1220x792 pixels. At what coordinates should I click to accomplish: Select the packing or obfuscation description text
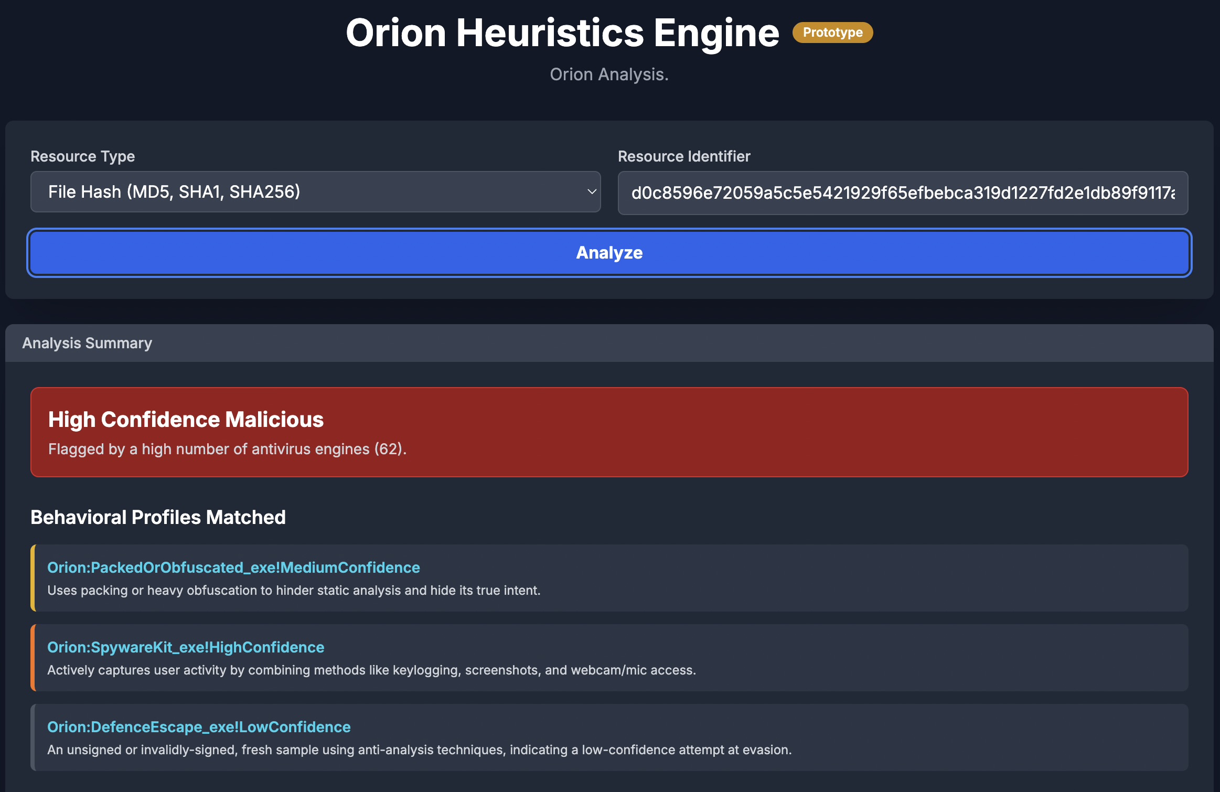pyautogui.click(x=294, y=591)
